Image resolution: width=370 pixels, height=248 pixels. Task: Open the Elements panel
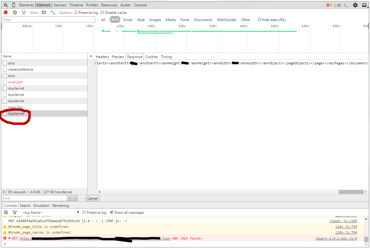[x=26, y=5]
